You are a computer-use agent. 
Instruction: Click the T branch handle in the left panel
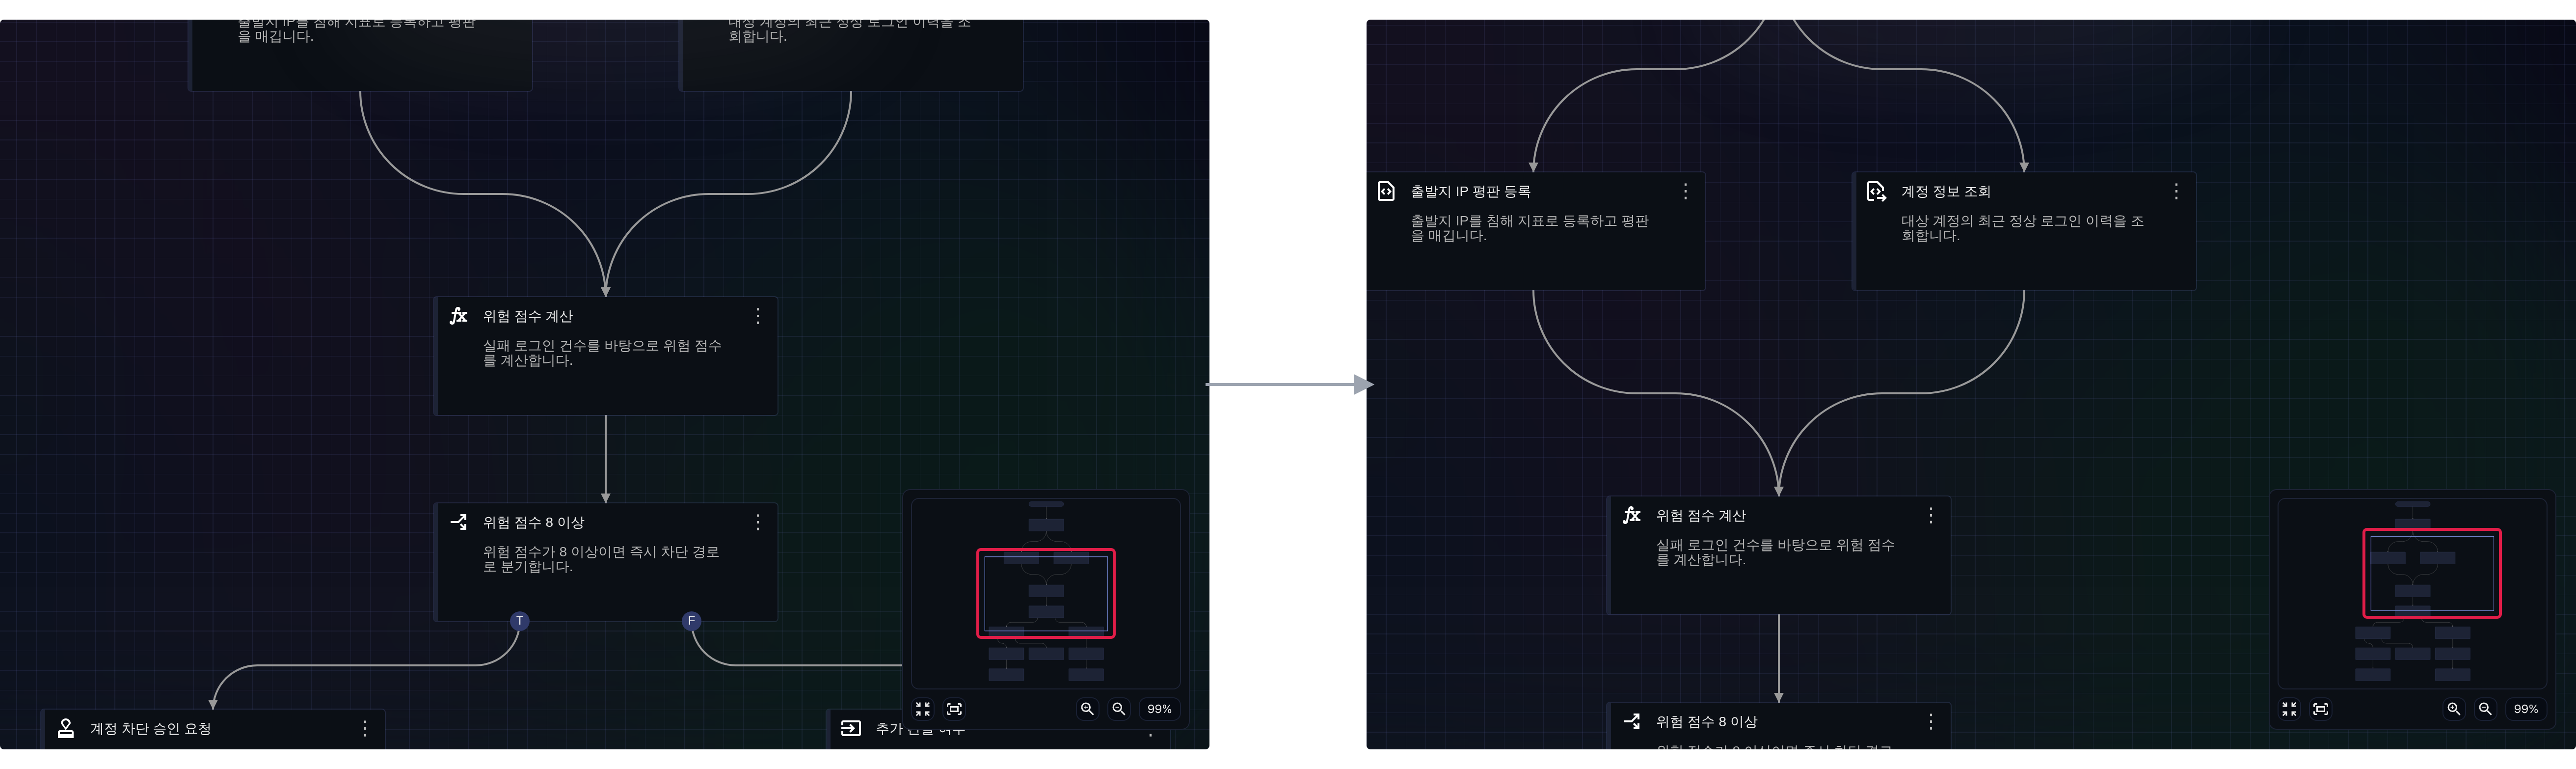[519, 621]
